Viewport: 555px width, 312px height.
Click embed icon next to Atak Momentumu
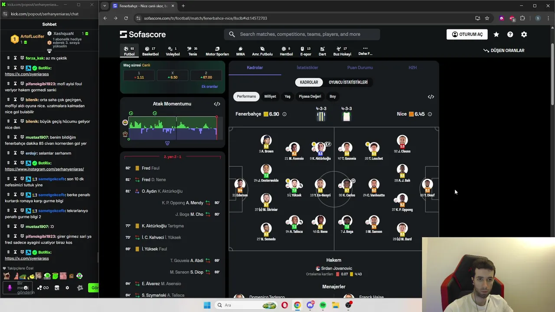tap(217, 104)
